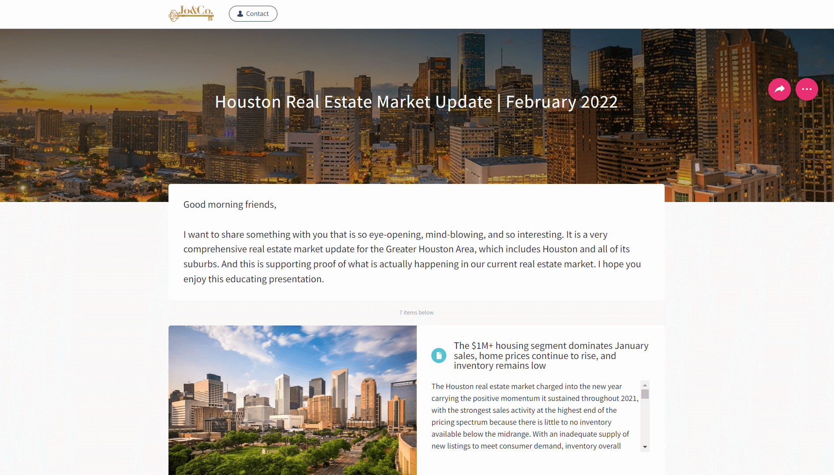Click the Houston Real Estate Market Update title
This screenshot has height=475, width=834.
click(353, 102)
